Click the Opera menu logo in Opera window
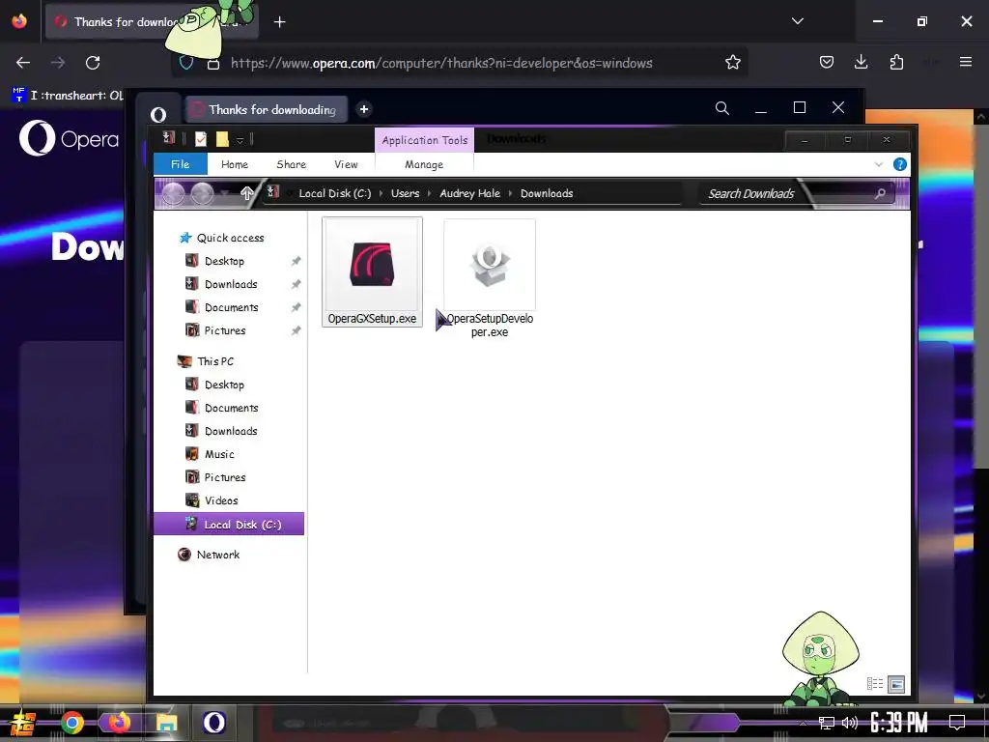The width and height of the screenshot is (989, 742). pyautogui.click(x=158, y=114)
